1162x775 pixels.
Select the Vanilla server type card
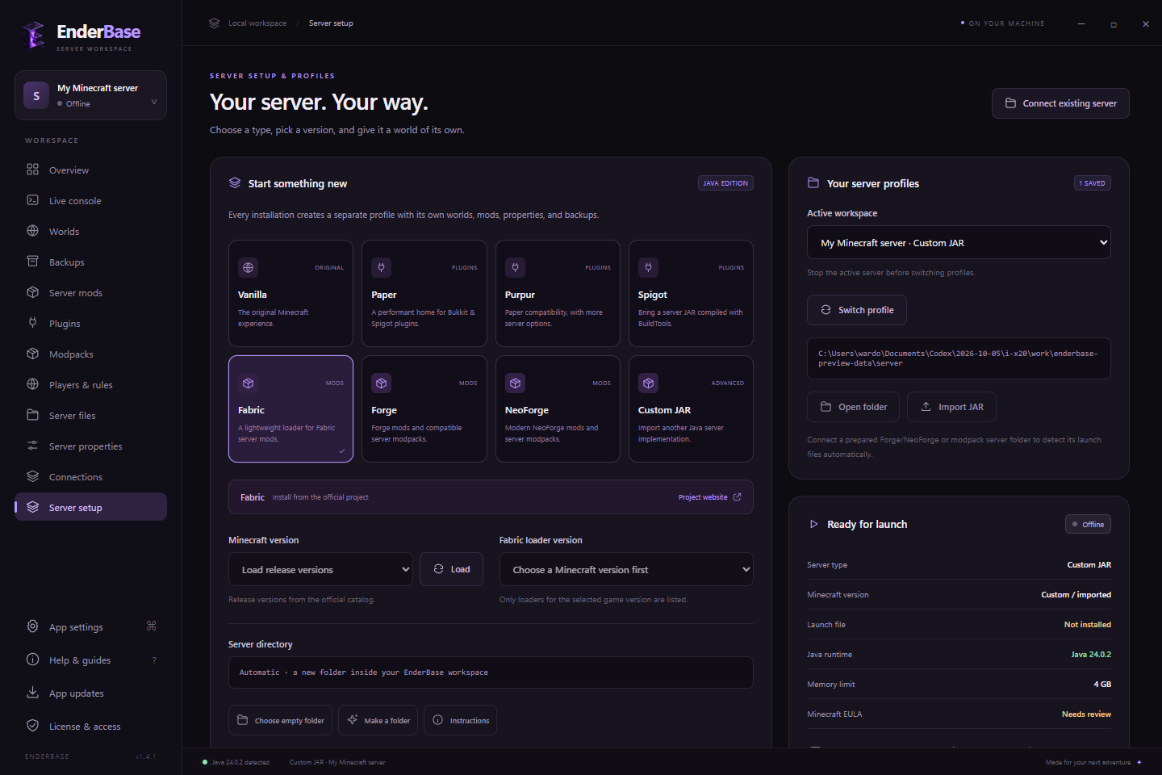coord(290,294)
